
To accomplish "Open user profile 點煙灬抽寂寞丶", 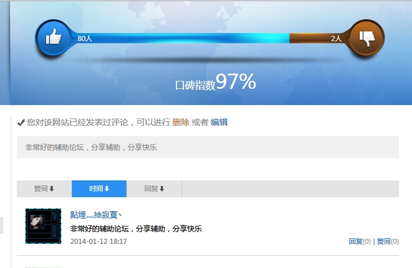I will click(96, 215).
